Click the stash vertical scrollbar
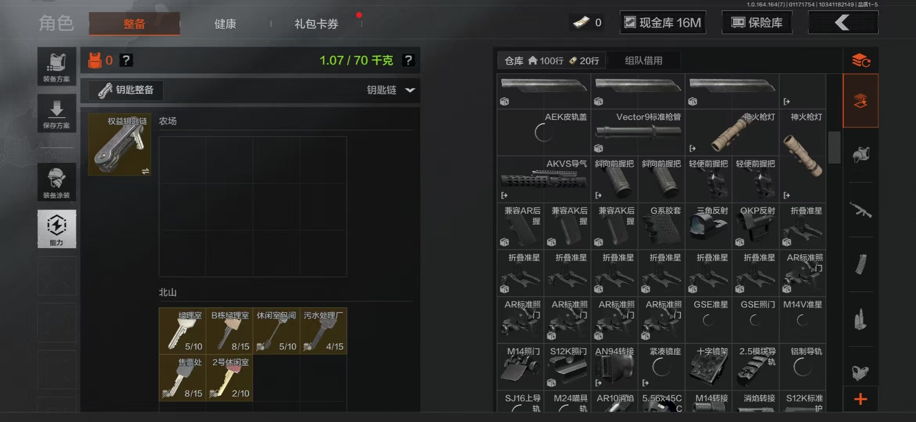Image resolution: width=916 pixels, height=422 pixels. pyautogui.click(x=834, y=148)
